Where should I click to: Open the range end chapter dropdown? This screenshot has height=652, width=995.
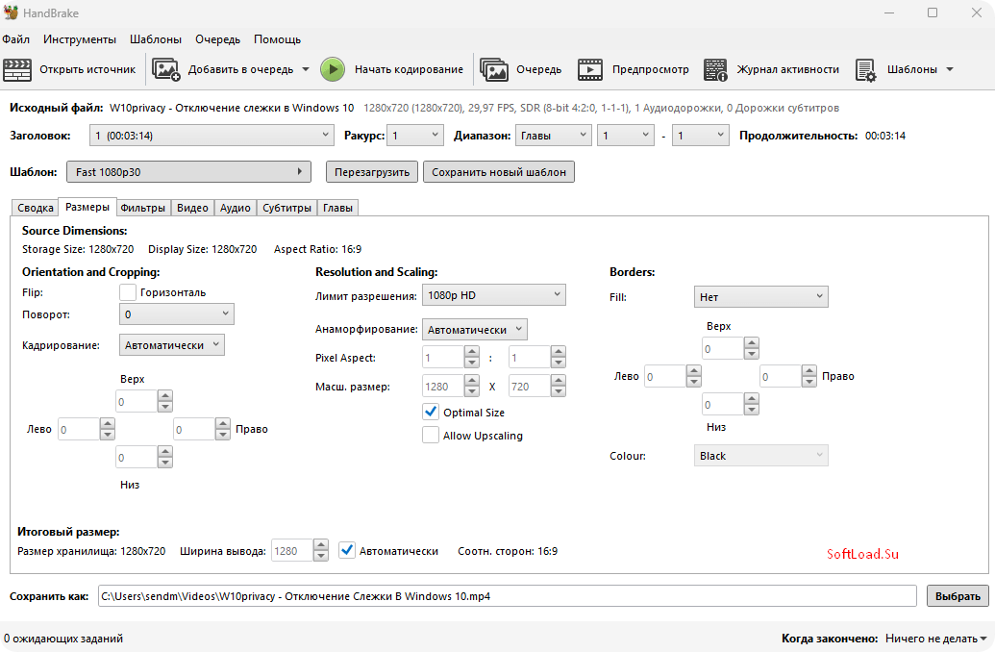tap(701, 136)
